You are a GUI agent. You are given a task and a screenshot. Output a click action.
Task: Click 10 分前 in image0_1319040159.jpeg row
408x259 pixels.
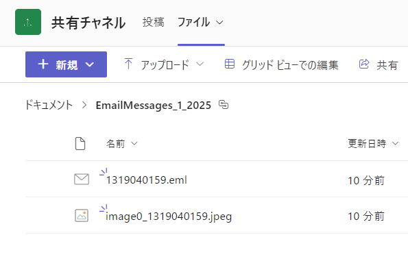(x=366, y=216)
